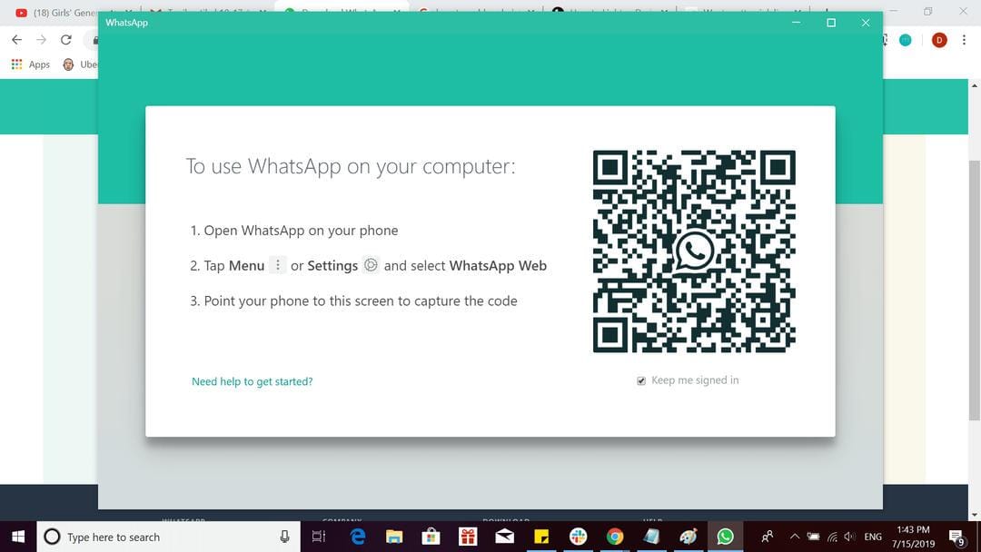Open the Apps bookmarks shortcut
Screen dimensions: 981x552
tap(31, 64)
